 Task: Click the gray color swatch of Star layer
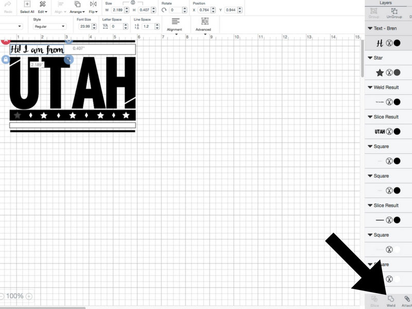point(397,73)
